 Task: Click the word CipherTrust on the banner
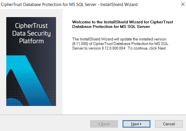pos(31,26)
